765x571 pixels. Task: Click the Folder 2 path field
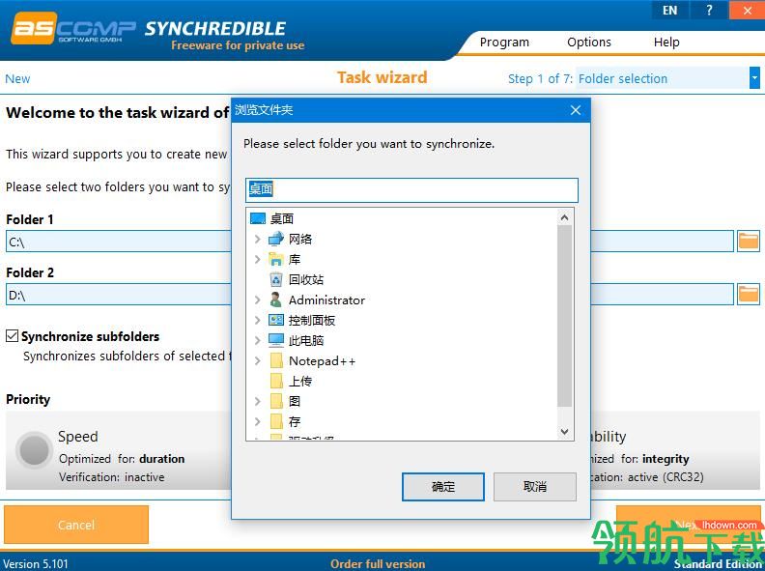pos(118,295)
